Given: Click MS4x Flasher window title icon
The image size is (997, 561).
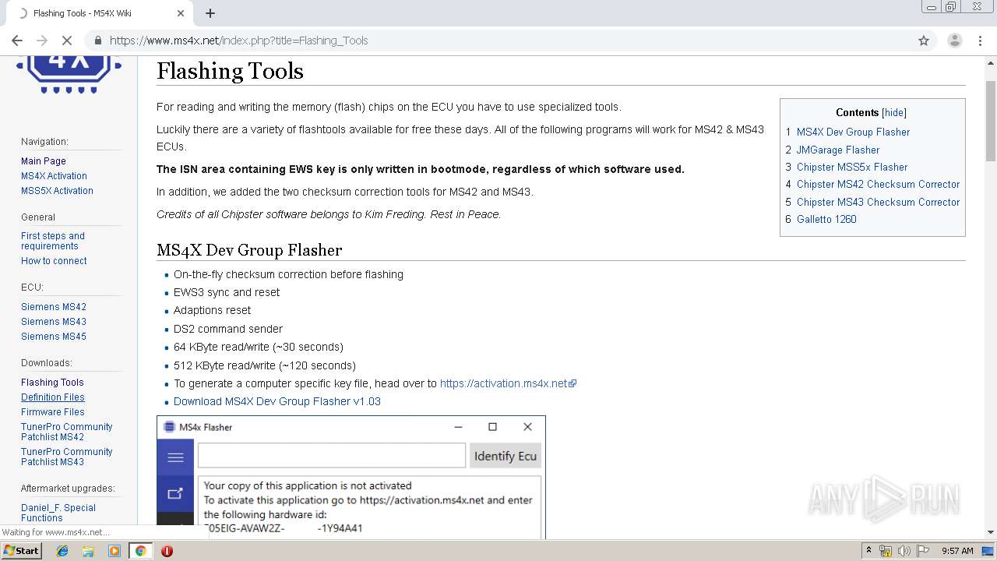Looking at the screenshot, I should (x=169, y=427).
